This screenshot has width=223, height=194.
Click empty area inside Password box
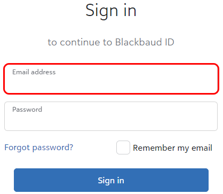tap(111, 121)
